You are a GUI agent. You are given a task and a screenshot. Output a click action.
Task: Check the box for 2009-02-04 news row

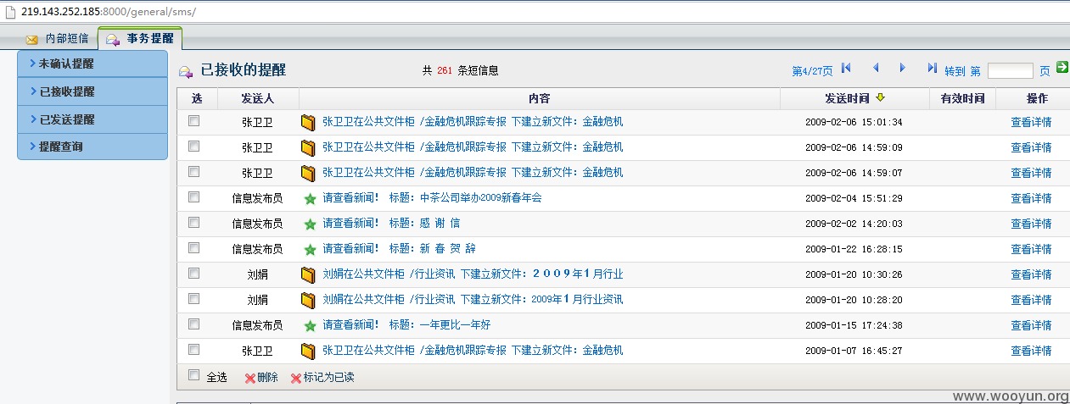194,197
